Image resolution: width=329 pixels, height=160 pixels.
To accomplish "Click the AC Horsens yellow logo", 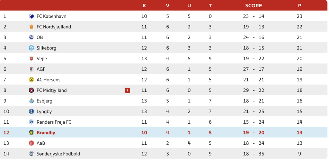I will tap(31, 80).
